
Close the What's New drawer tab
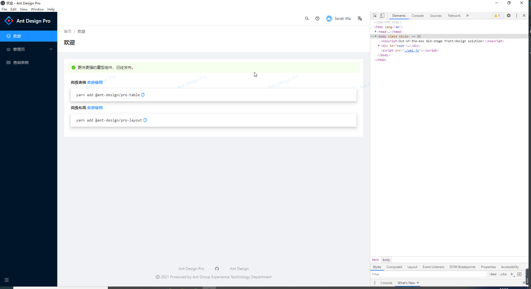coord(418,283)
